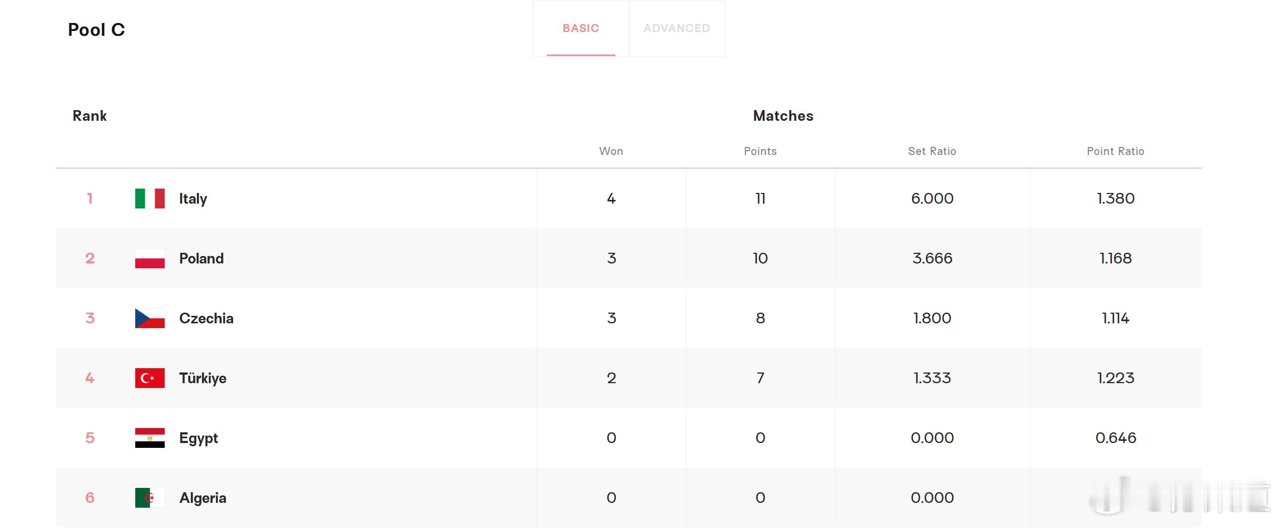The width and height of the screenshot is (1281, 528).
Task: Click the Won column header
Action: coord(611,151)
